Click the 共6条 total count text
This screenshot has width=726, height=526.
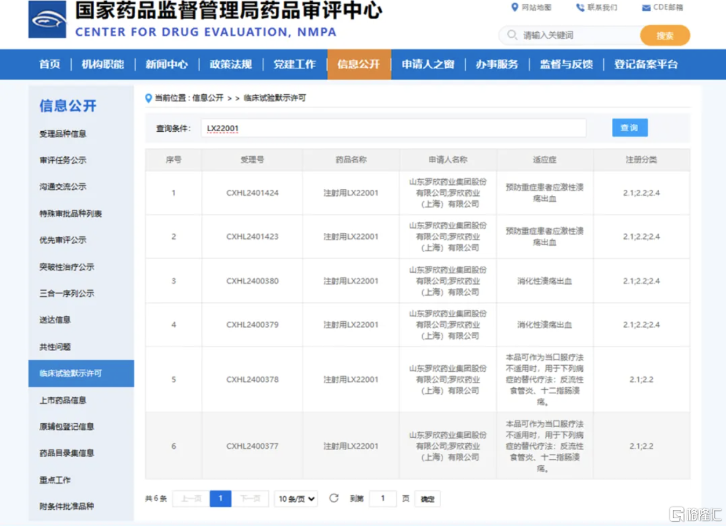click(156, 499)
